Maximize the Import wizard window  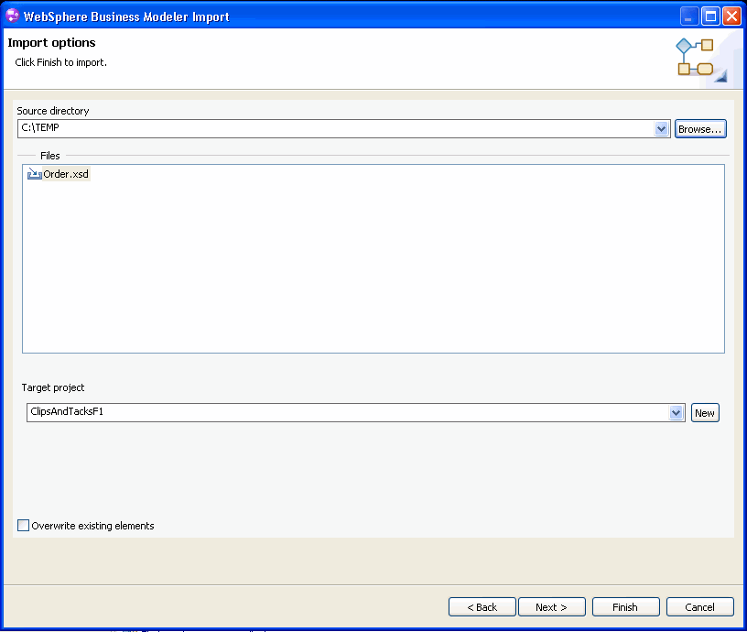coord(711,16)
